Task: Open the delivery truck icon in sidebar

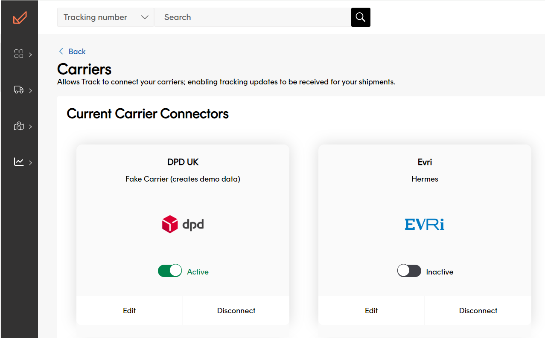Action: pyautogui.click(x=19, y=90)
